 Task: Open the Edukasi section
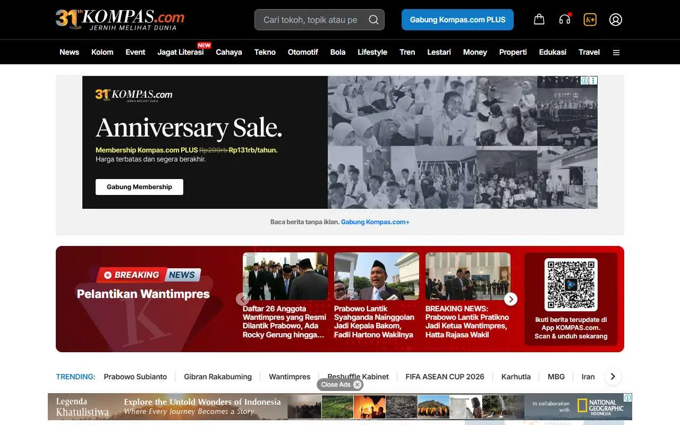(552, 52)
